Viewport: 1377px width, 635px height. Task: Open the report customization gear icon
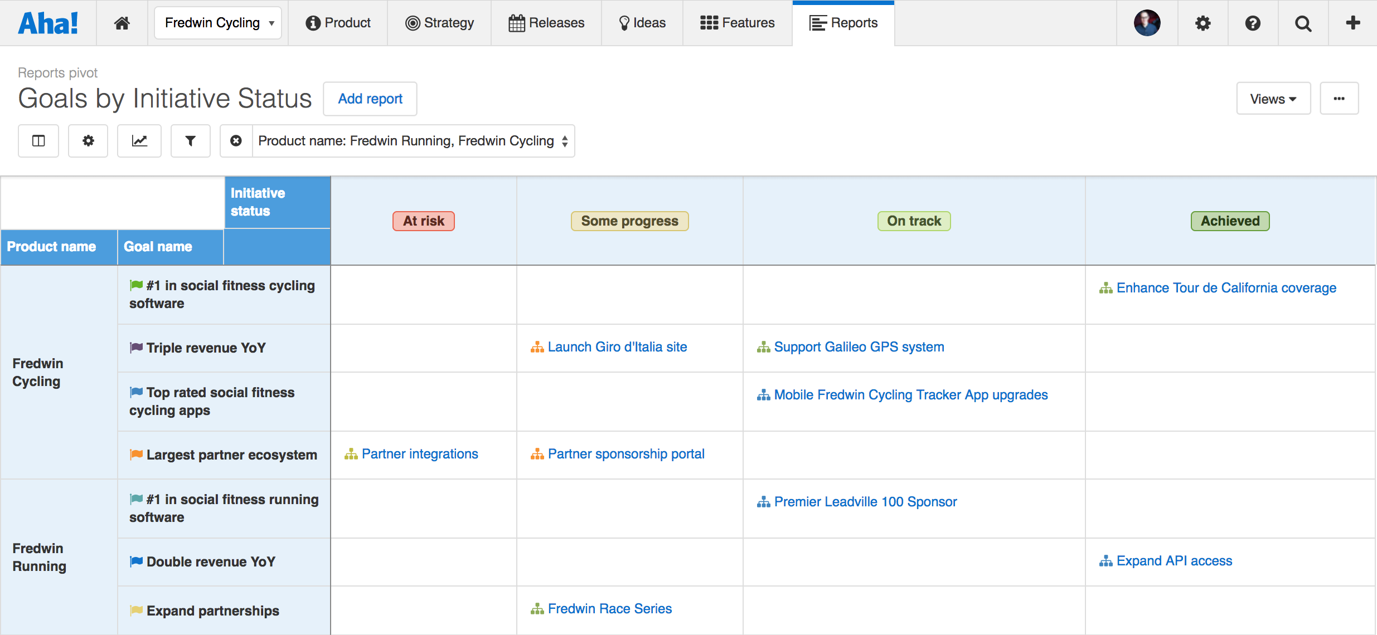tap(88, 141)
